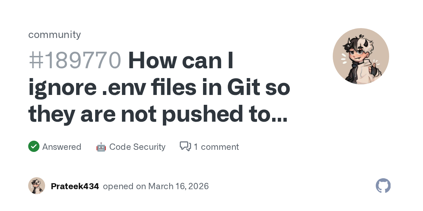Click the green Answered checkmark icon
Screen dimensions: 423x211
(34, 146)
